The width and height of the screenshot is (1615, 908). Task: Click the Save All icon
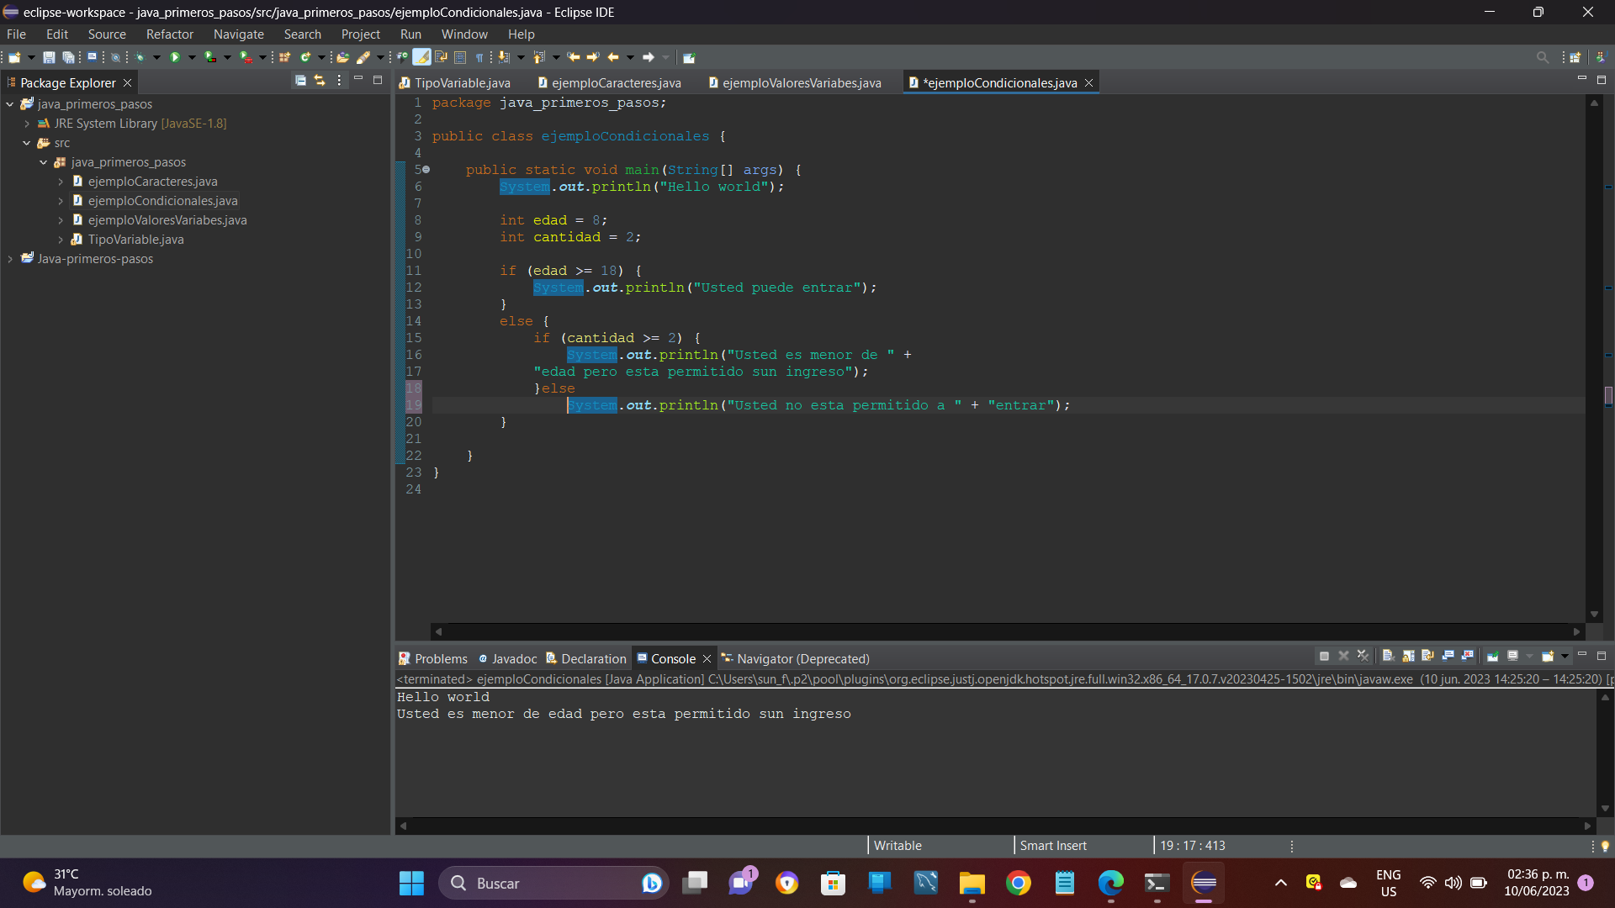pos(68,57)
